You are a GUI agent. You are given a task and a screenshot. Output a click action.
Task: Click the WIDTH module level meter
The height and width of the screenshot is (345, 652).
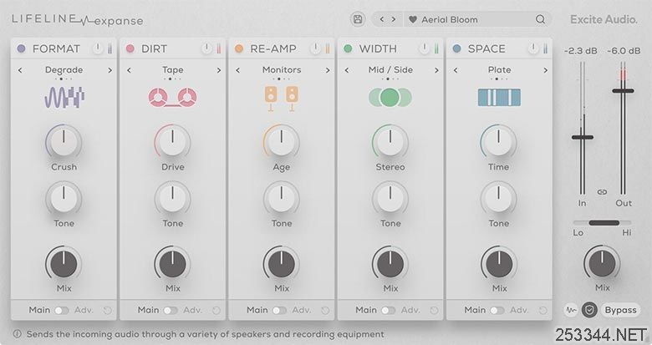click(436, 48)
